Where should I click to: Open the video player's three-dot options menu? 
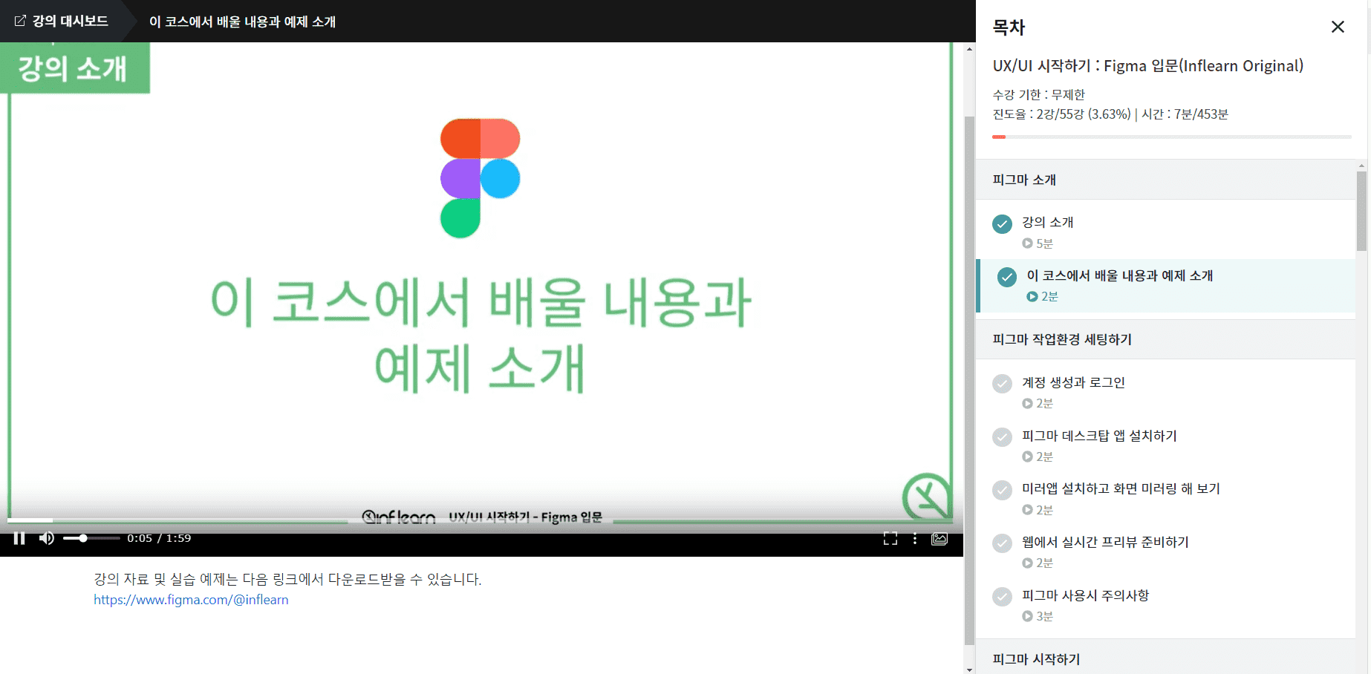pyautogui.click(x=915, y=539)
